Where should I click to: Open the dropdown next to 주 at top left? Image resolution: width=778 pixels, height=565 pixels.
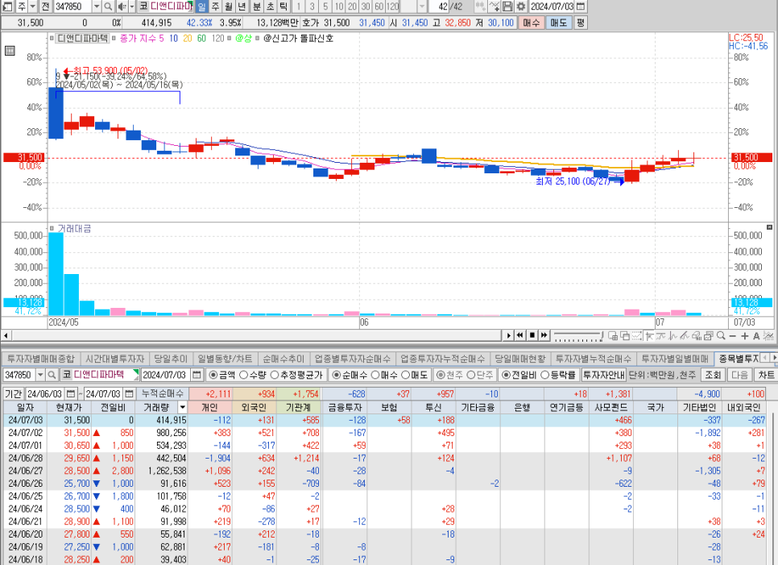click(x=33, y=6)
